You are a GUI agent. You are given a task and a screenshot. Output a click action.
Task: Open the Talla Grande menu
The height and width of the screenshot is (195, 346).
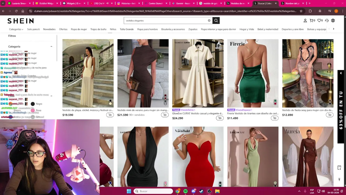(127, 29)
